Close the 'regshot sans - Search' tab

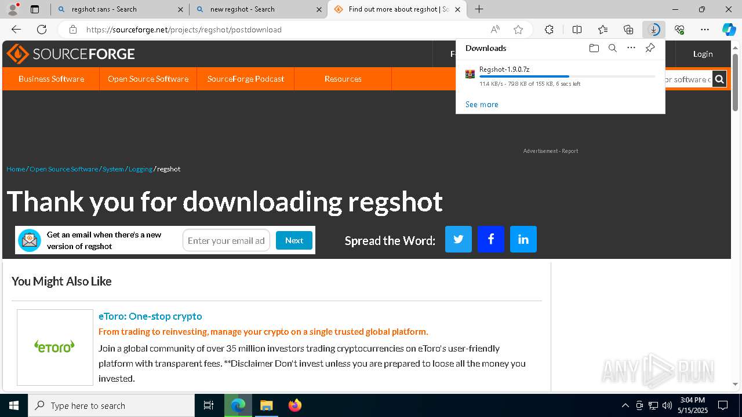tap(180, 9)
